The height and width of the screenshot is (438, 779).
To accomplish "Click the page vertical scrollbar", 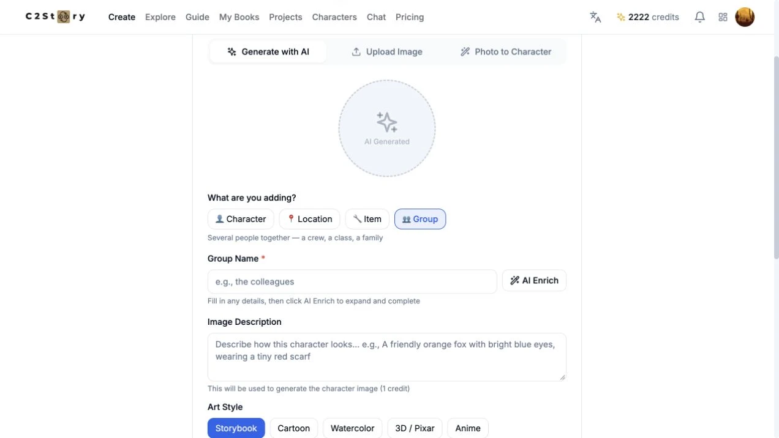I will [775, 159].
